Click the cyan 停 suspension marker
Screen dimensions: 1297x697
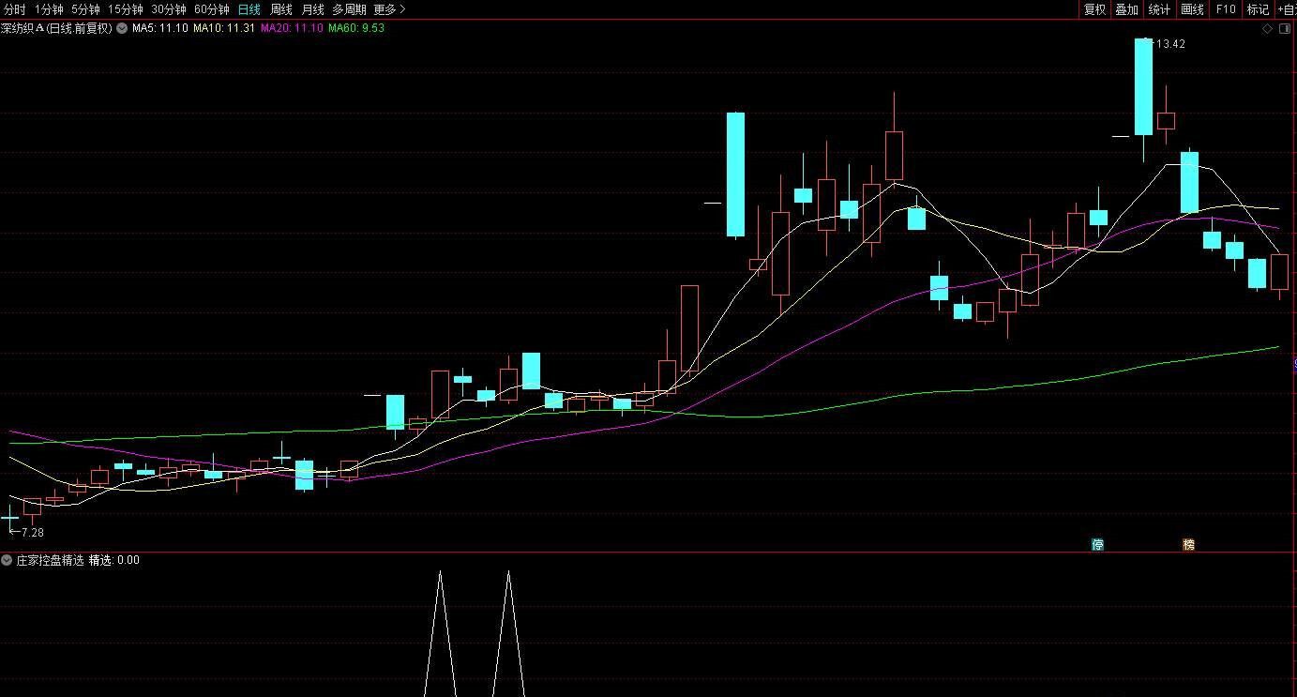click(1096, 544)
